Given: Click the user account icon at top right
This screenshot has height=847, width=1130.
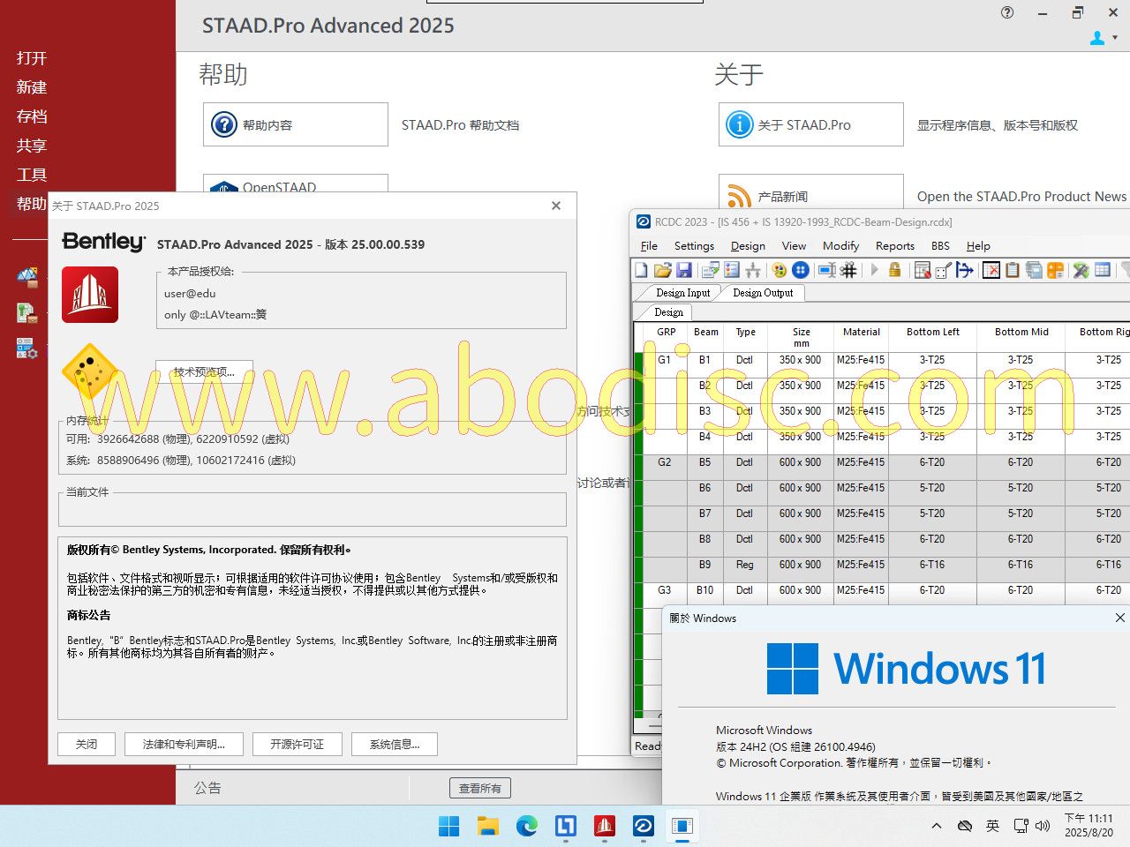Looking at the screenshot, I should click(1097, 38).
